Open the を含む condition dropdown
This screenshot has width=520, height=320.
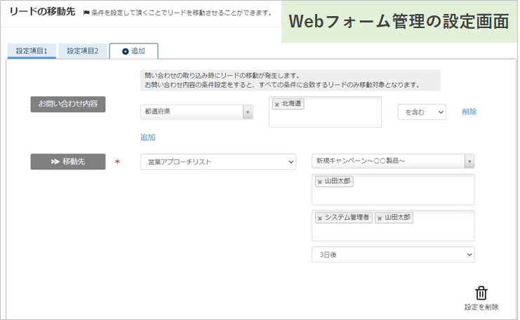[421, 112]
